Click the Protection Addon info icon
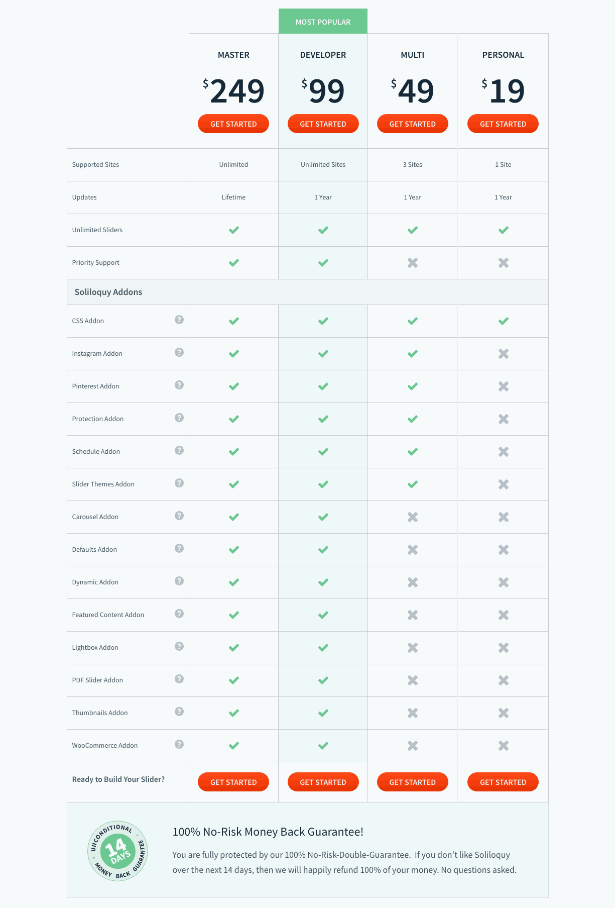Screen dimensions: 615x908 [179, 418]
